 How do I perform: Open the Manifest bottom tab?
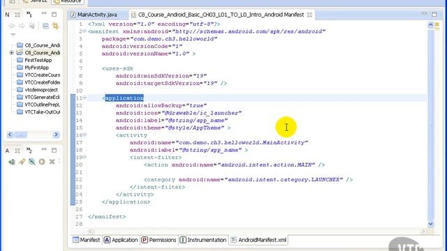click(86, 240)
